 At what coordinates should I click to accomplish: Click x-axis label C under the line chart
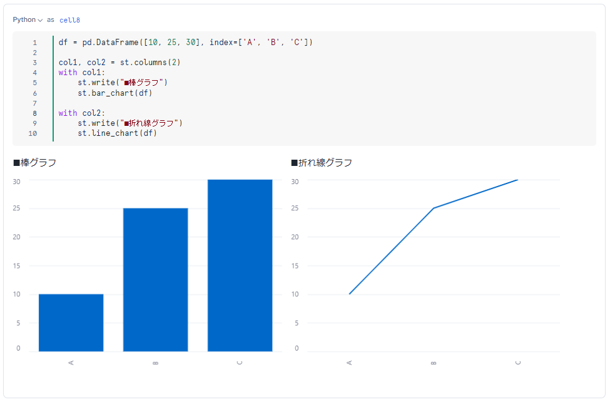pyautogui.click(x=518, y=363)
